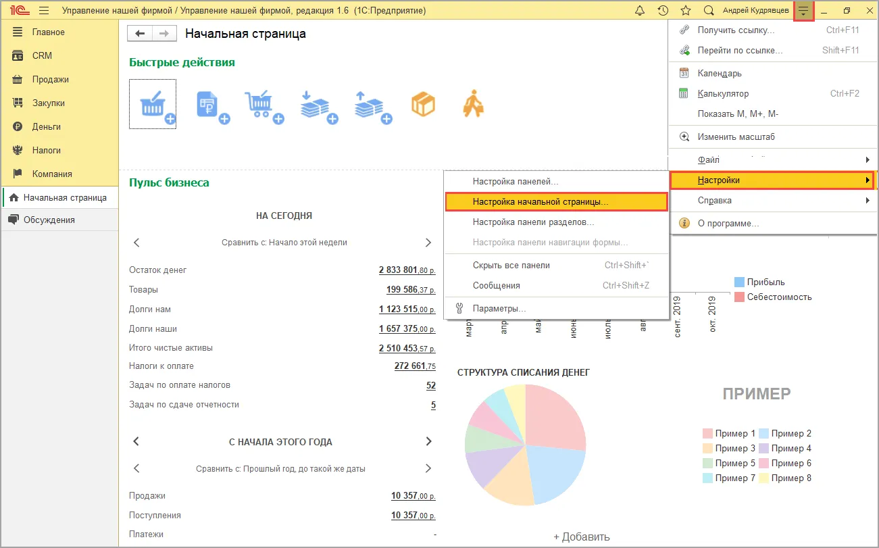Image resolution: width=879 pixels, height=548 pixels.
Task: Click the Итого чистые активы value 2 510 453
Action: (407, 349)
